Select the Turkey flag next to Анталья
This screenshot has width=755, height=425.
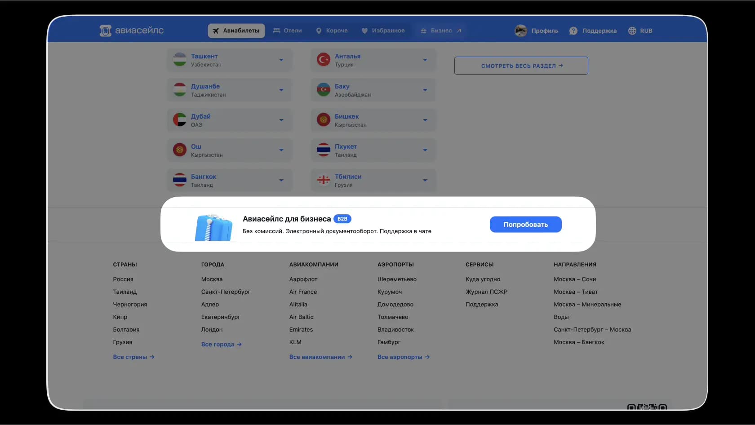(324, 59)
